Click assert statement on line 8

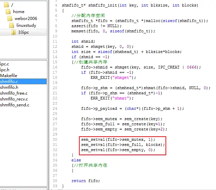pyautogui.click(x=96, y=26)
